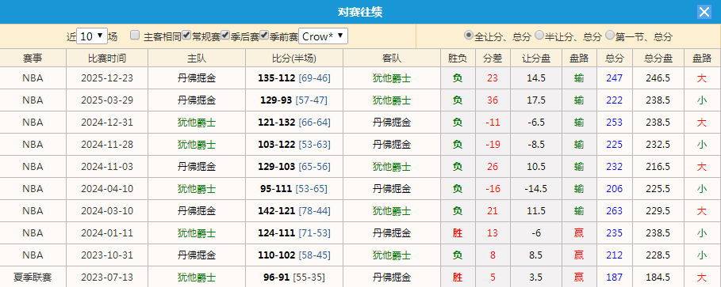This screenshot has width=721, height=287.
Task: Click the date 2023-10-31
Action: tap(107, 255)
